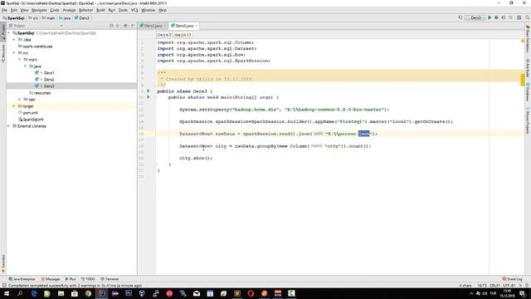Open Project panel settings gear

coord(125,26)
